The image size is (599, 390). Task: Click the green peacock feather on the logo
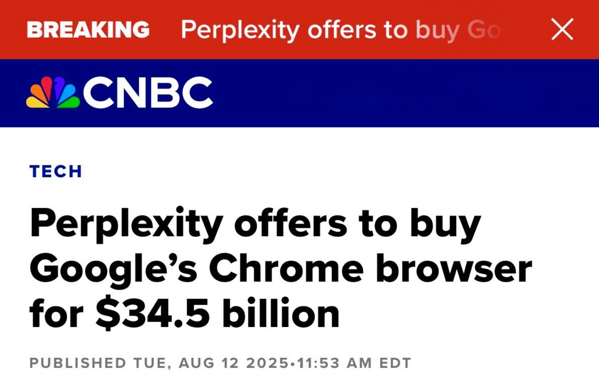coord(70,102)
